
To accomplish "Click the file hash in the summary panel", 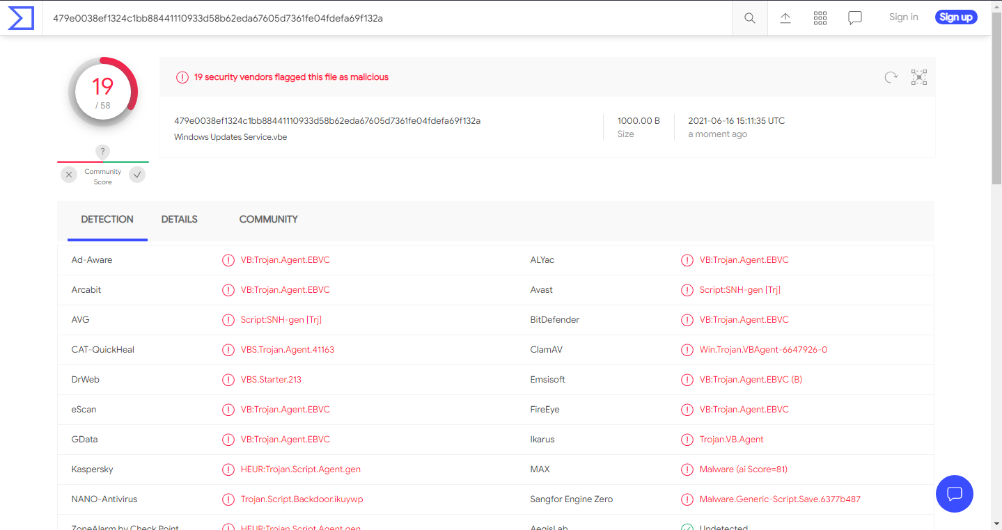I will pyautogui.click(x=327, y=121).
